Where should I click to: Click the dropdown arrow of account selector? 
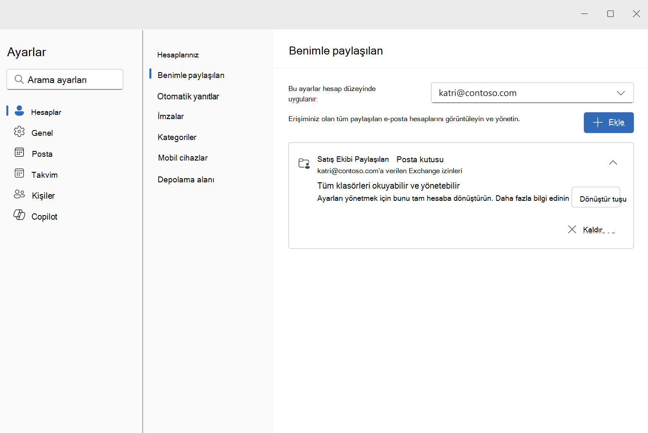coord(621,93)
